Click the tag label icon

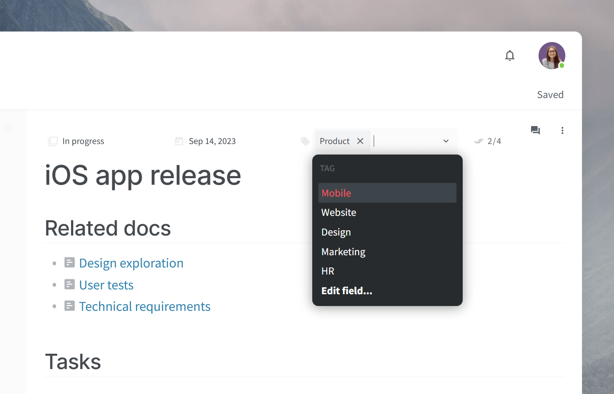pos(305,141)
